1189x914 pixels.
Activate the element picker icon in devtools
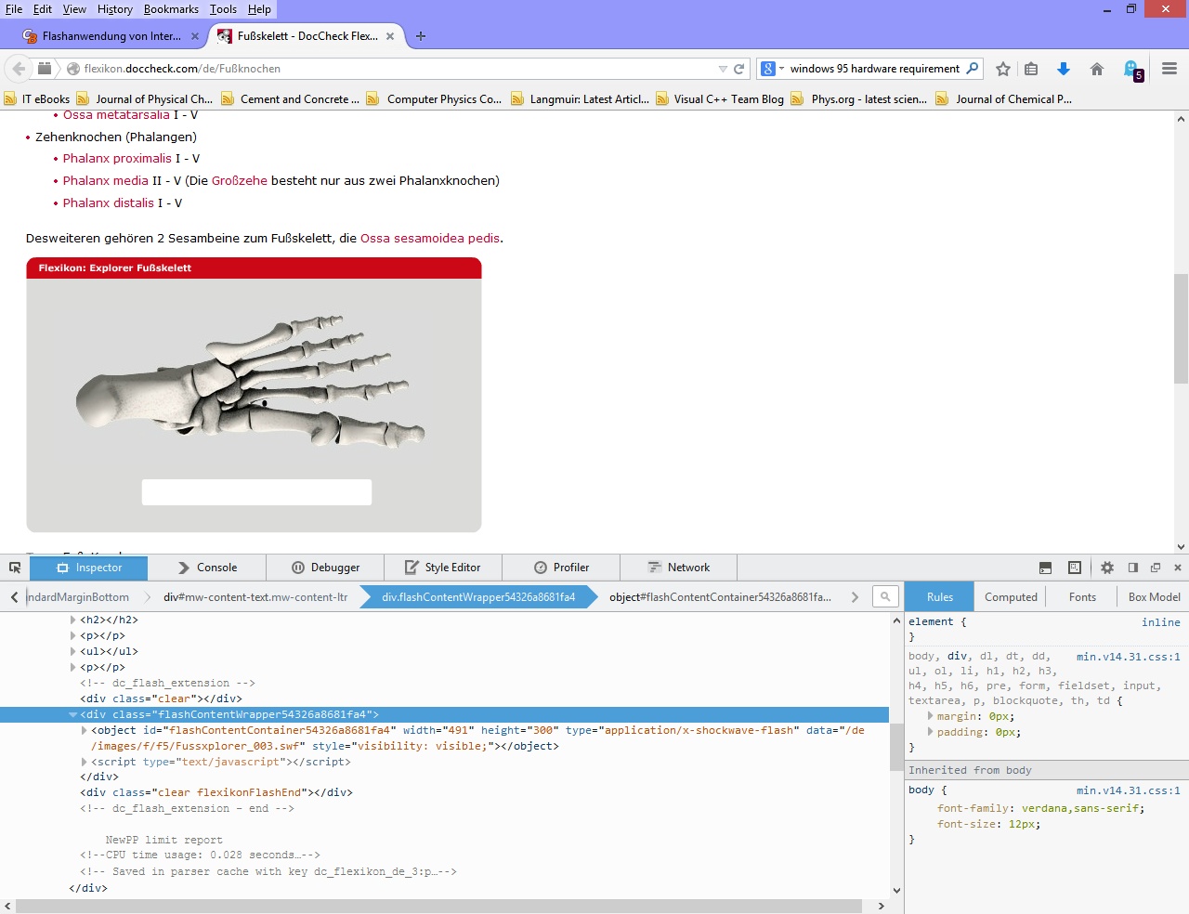pos(15,568)
